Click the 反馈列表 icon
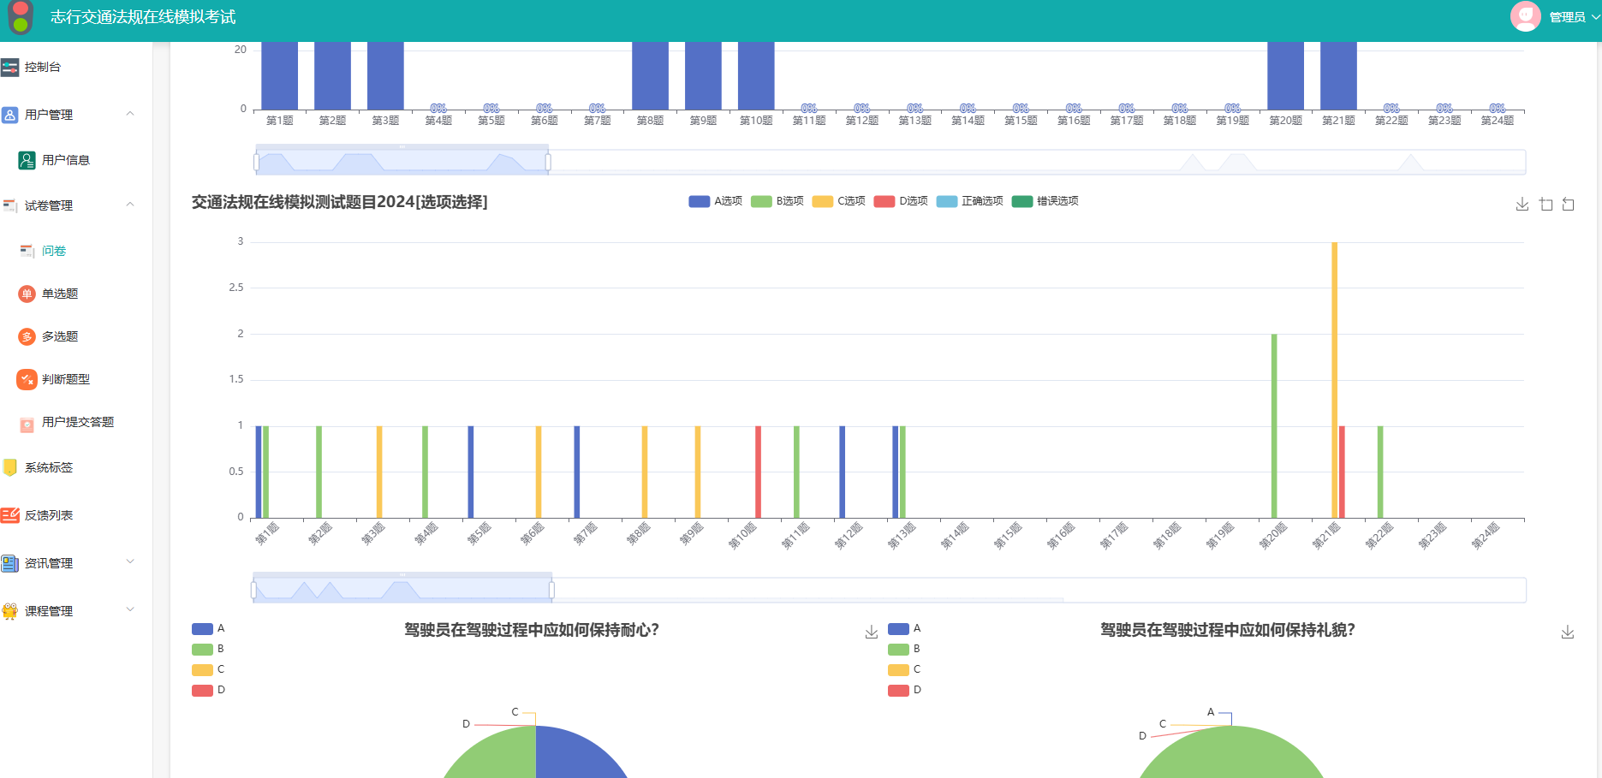The height and width of the screenshot is (778, 1602). [10, 515]
